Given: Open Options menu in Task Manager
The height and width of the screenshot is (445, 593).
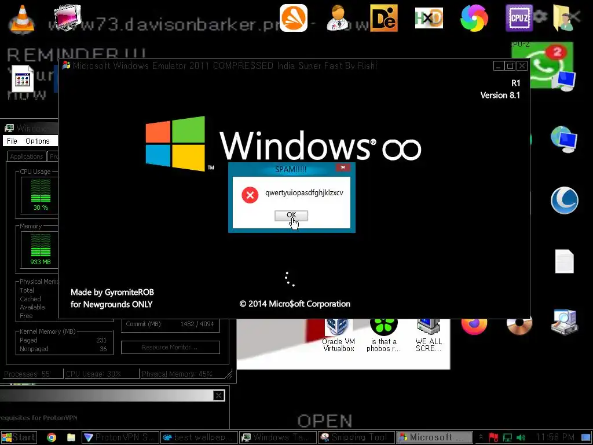Looking at the screenshot, I should (38, 141).
